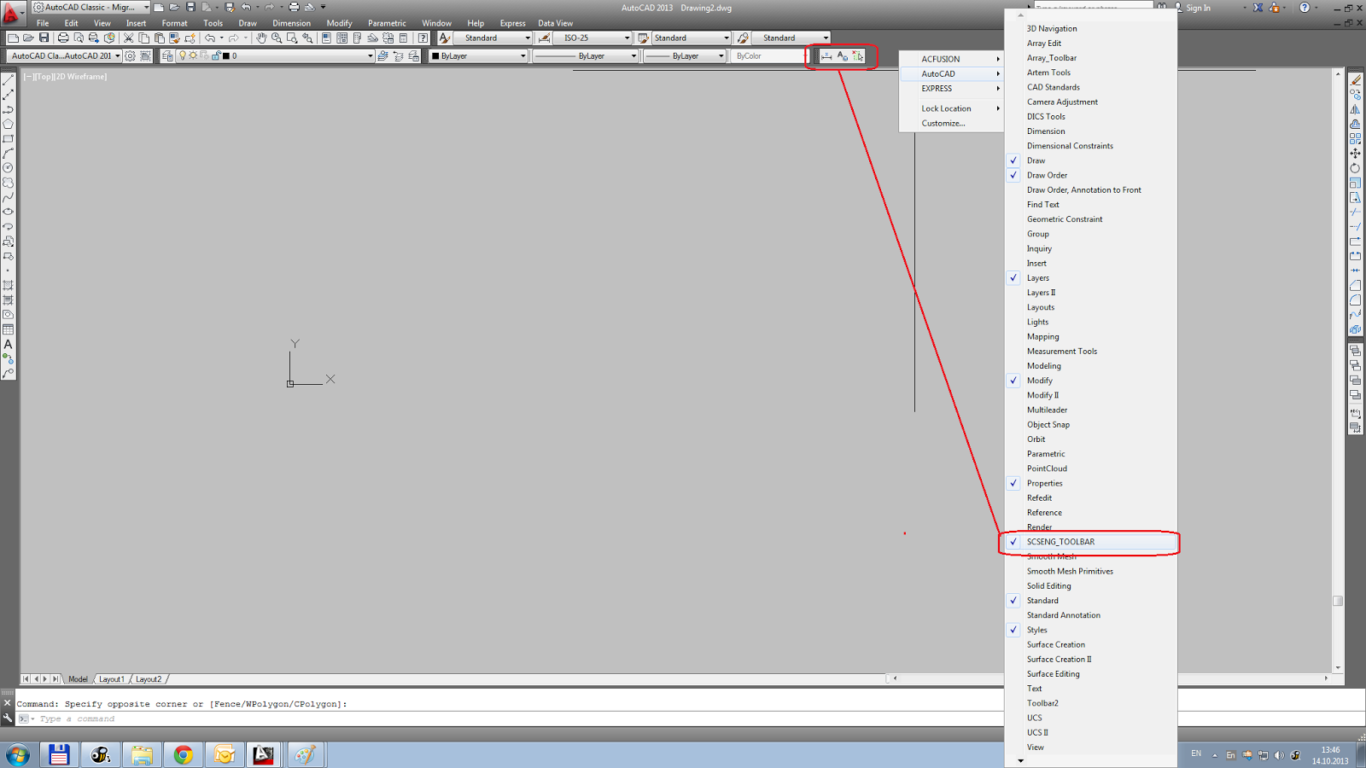Screen dimensions: 1366x768
Task: Open the Express menu
Action: (512, 24)
